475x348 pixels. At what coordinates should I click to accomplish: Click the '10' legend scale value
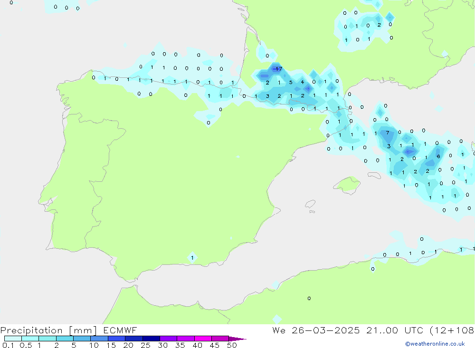click(x=94, y=345)
